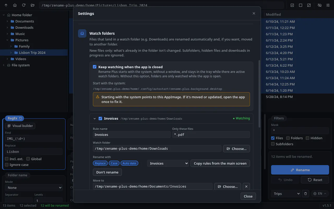Enable Global regex option
The width and height of the screenshot is (334, 209).
(x=28, y=159)
